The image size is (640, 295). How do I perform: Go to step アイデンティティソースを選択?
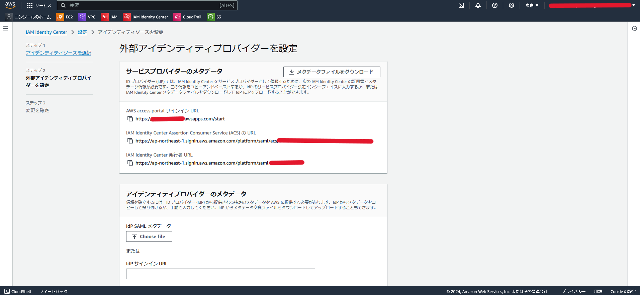click(x=59, y=53)
